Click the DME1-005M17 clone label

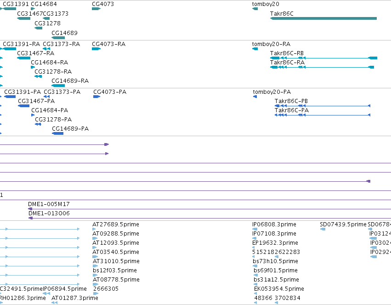coord(49,204)
